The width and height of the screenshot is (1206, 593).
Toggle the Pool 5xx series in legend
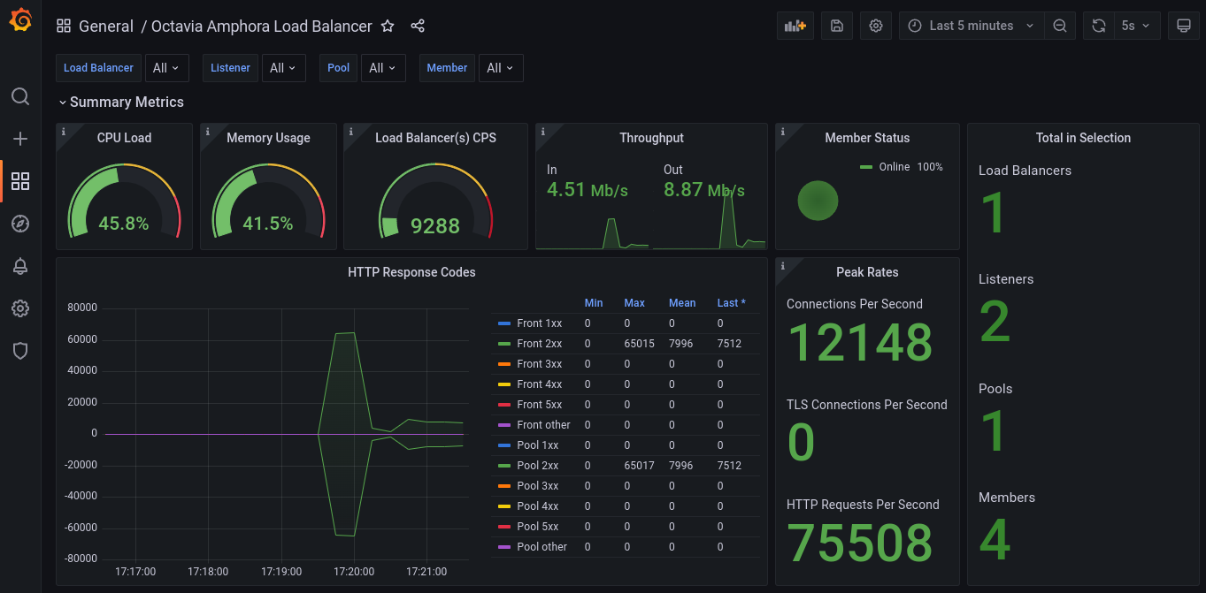point(537,527)
